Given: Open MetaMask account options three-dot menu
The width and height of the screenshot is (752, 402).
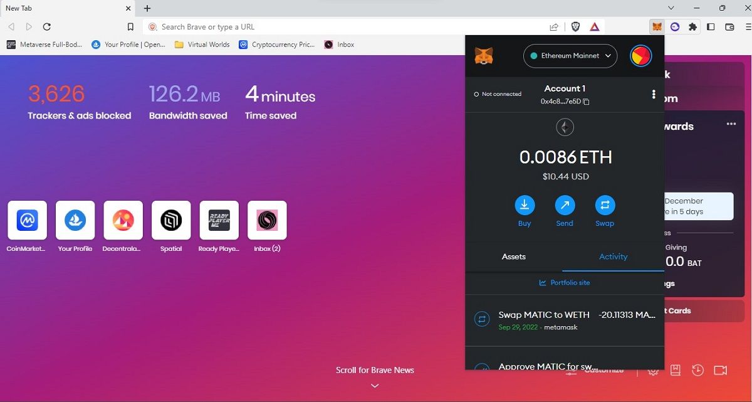Looking at the screenshot, I should [x=654, y=94].
